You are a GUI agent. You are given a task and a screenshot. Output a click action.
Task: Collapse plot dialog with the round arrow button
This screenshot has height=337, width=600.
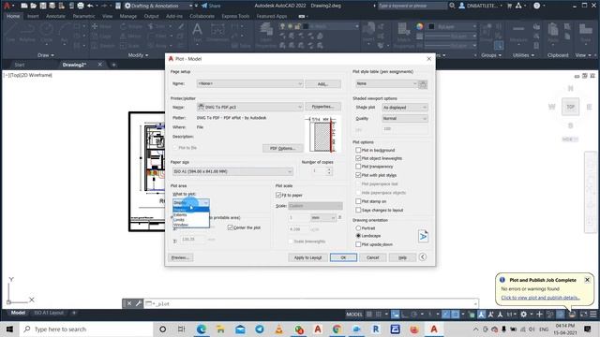click(x=423, y=257)
